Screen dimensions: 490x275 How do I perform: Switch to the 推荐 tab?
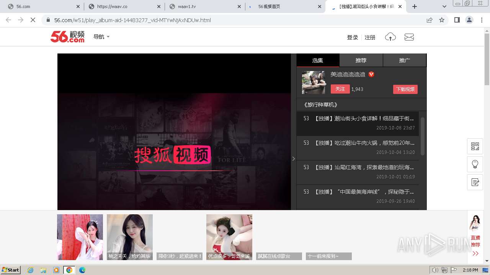pos(361,60)
